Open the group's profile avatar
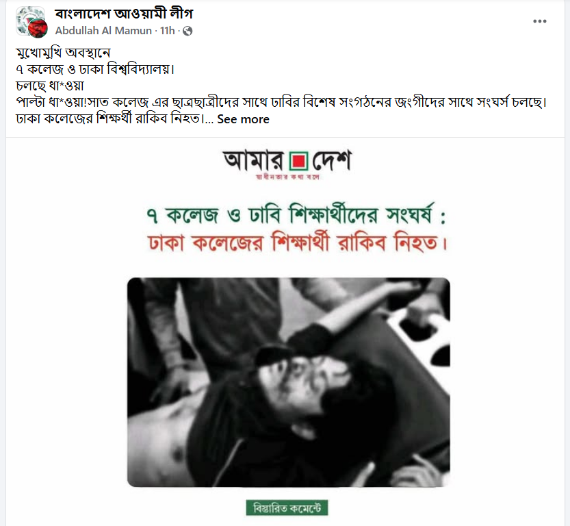 [31, 21]
